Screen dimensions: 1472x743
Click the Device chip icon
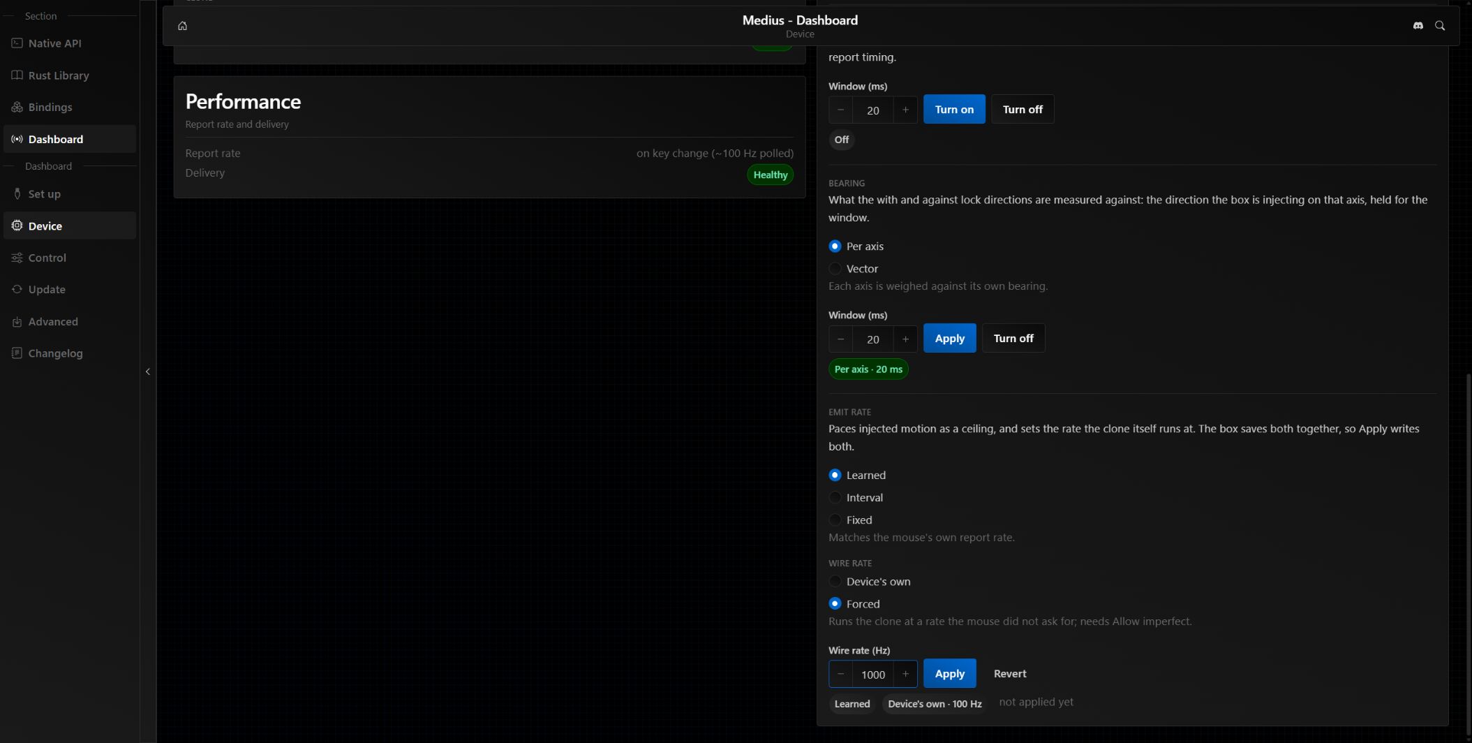[x=17, y=226]
